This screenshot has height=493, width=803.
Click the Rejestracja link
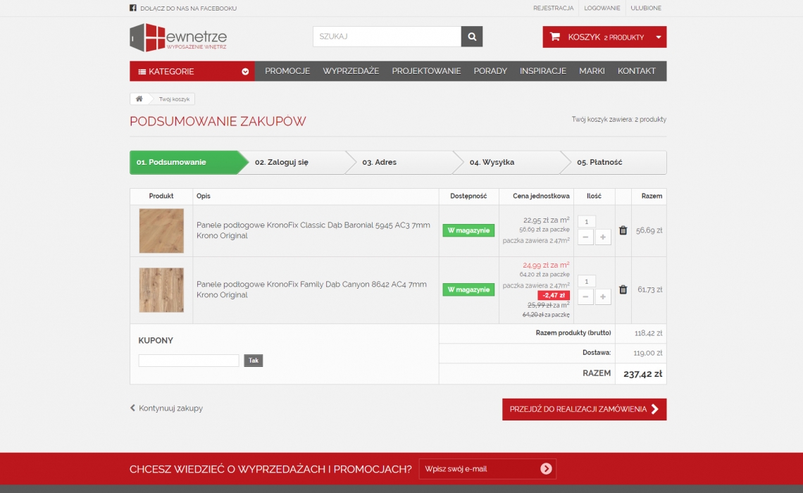coord(553,8)
